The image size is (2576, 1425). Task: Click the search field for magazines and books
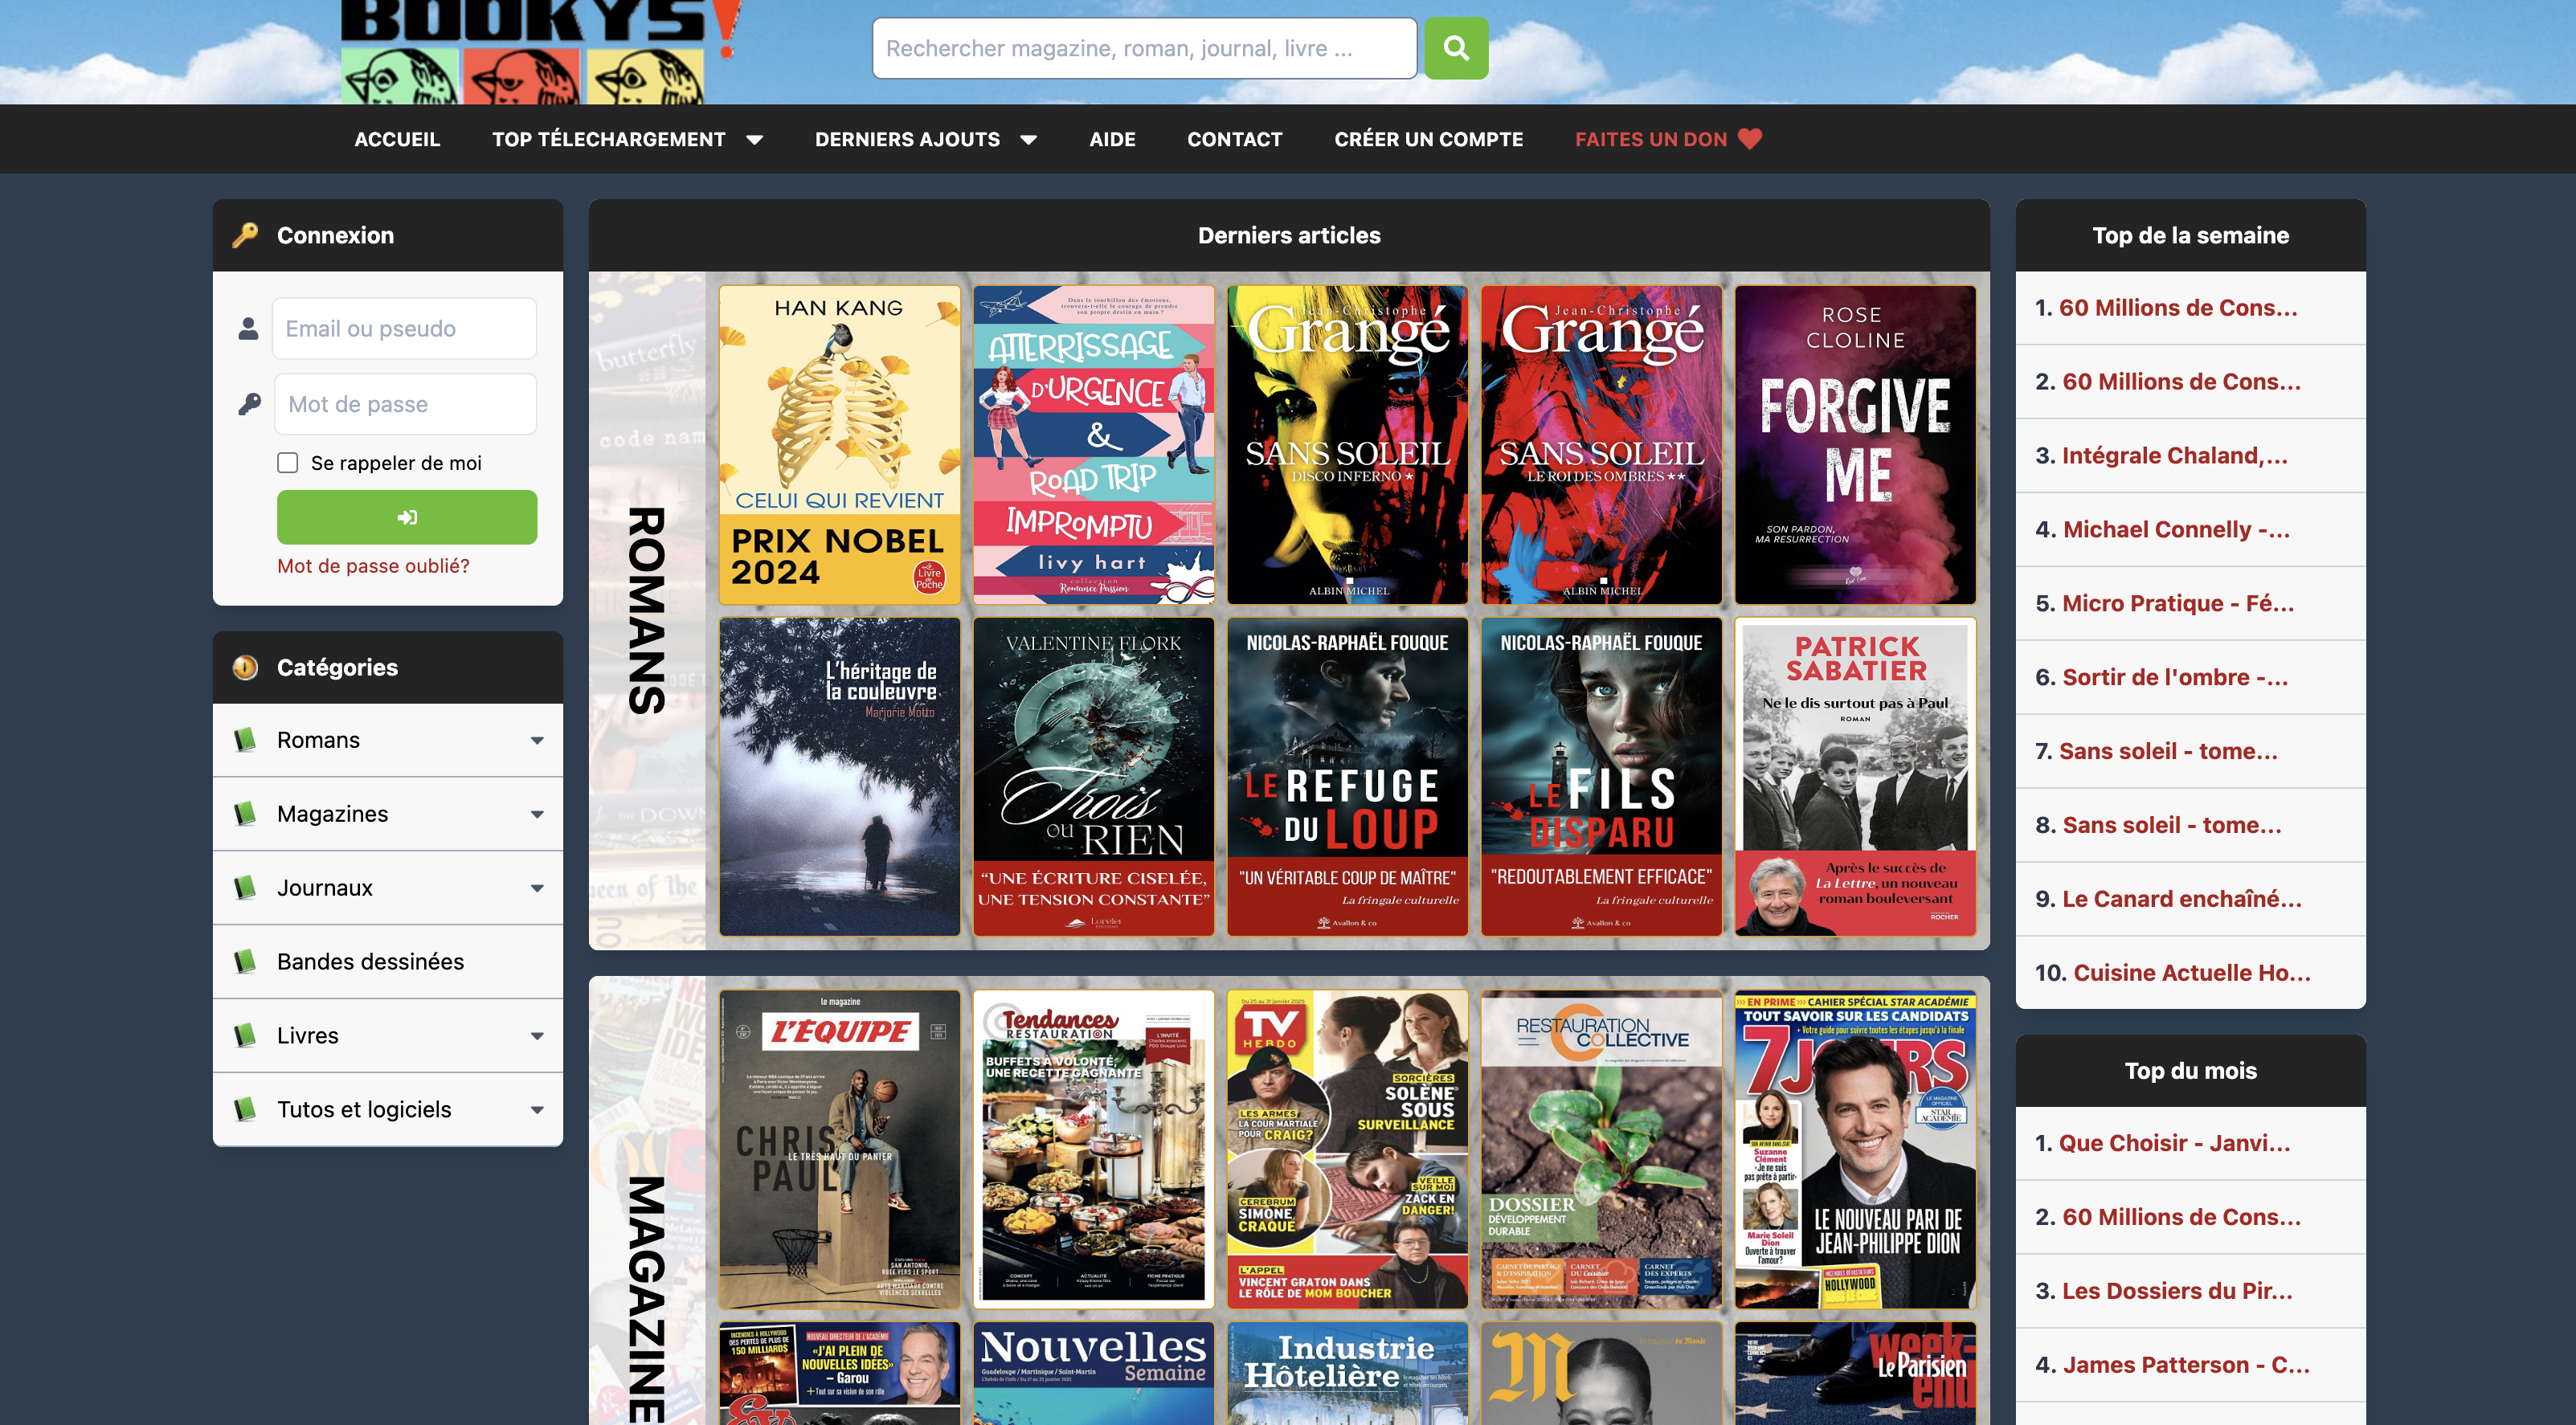tap(1144, 48)
